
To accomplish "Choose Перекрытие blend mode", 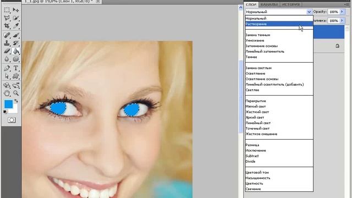I will 279,101.
